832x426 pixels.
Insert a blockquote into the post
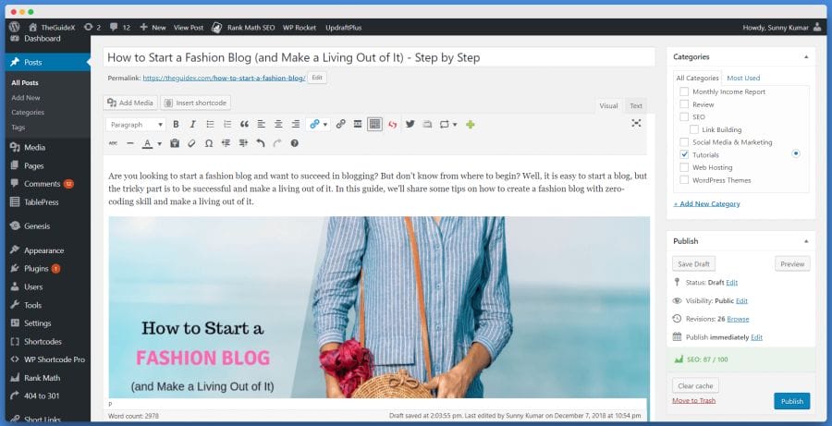[x=244, y=124]
